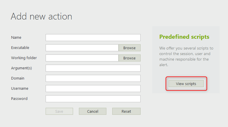
Task: Click the predefined scripts description paragraph
Action: pos(186,56)
